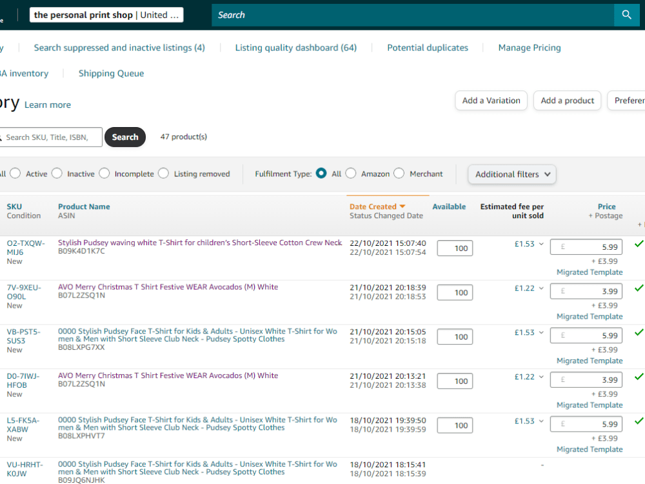
Task: Open Potential duplicates tab
Action: coord(428,48)
